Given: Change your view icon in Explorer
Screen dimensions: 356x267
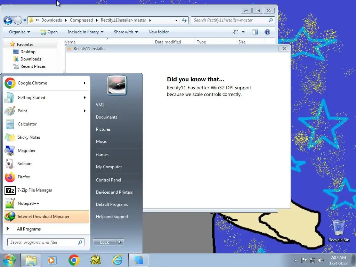Looking at the screenshot, I should [x=236, y=32].
